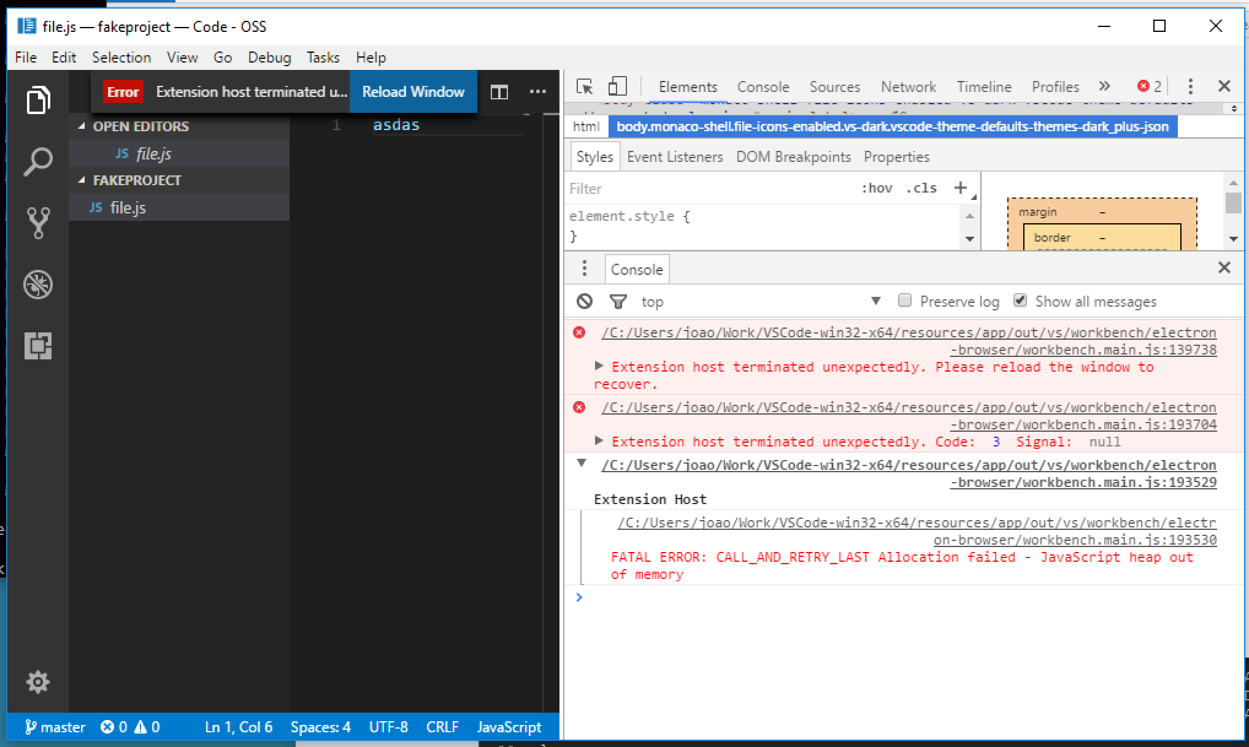Enable the Preserve log checkbox
The image size is (1249, 747).
coord(905,300)
